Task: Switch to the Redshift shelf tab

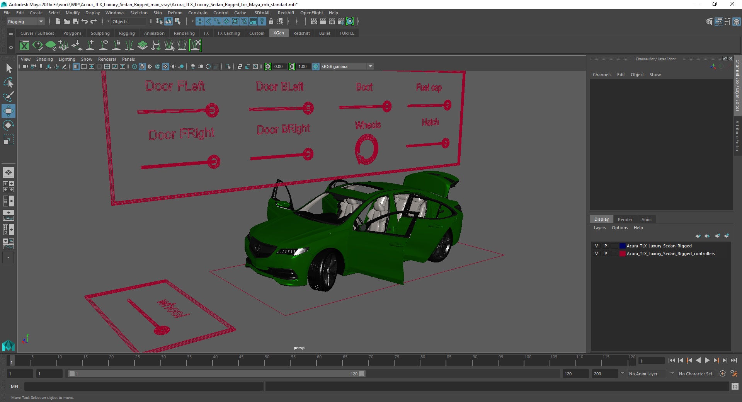Action: 301,33
